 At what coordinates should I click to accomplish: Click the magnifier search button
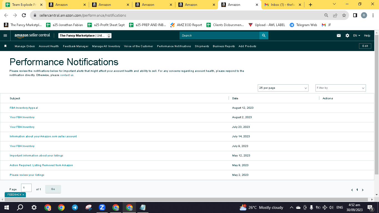click(264, 35)
